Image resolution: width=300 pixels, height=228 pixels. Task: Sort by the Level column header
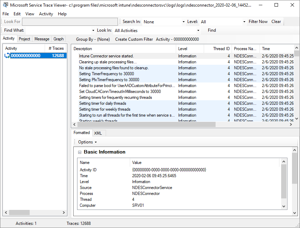pos(190,49)
